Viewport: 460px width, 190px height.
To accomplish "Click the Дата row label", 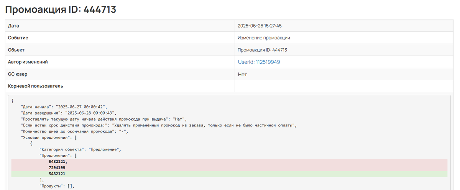I will point(13,26).
